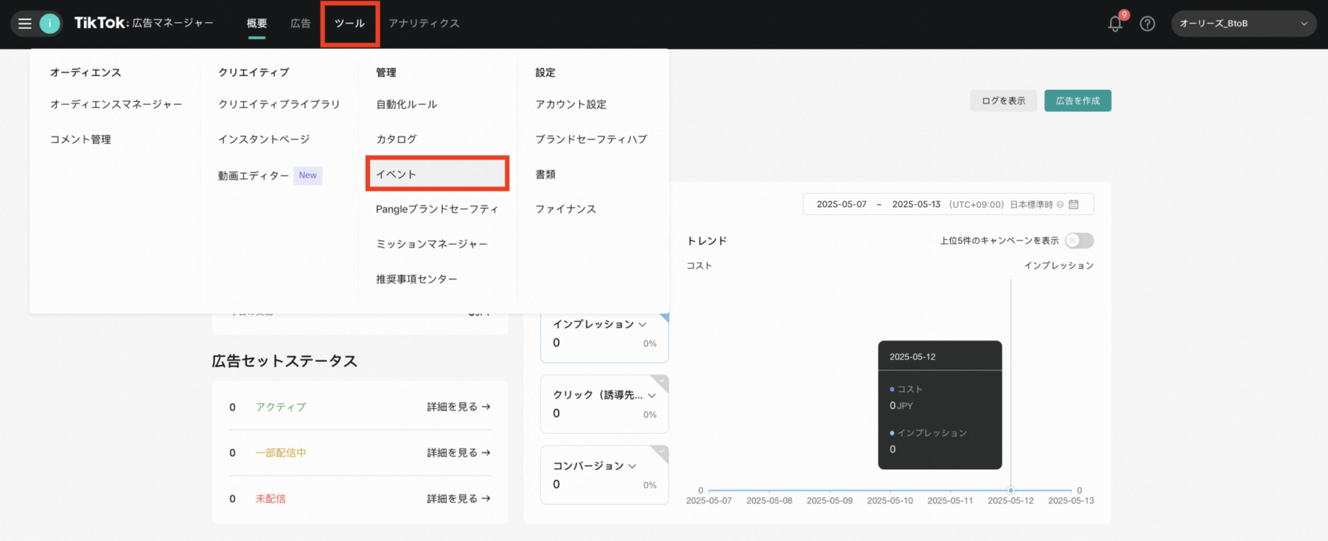This screenshot has width=1328, height=541.
Task: Click the 2025-05-07 axis label
Action: point(709,501)
